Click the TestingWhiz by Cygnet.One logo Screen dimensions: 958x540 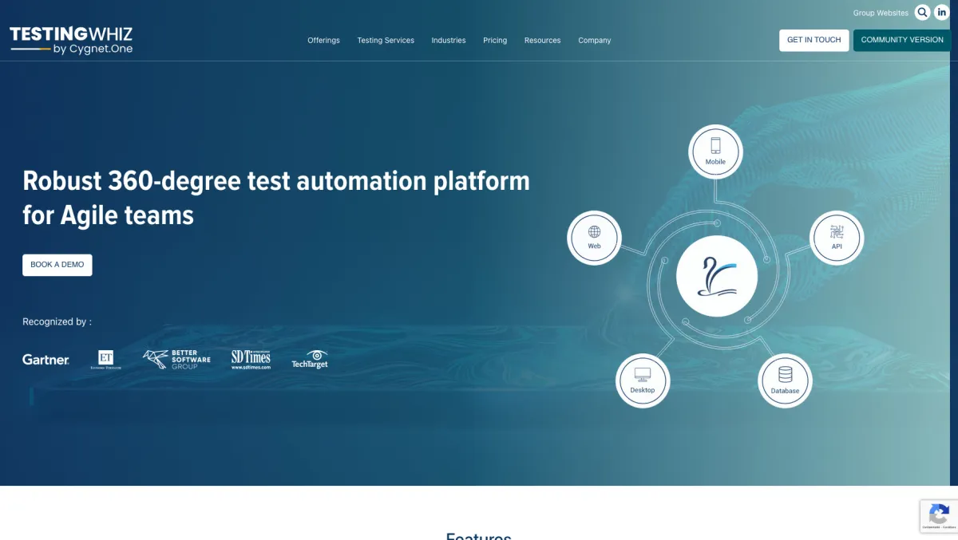(x=71, y=40)
